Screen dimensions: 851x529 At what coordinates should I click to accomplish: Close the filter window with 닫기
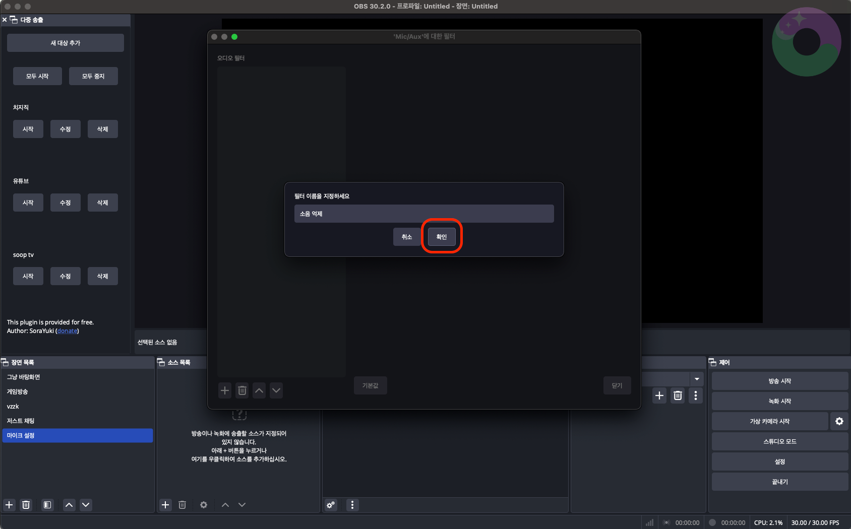(617, 385)
